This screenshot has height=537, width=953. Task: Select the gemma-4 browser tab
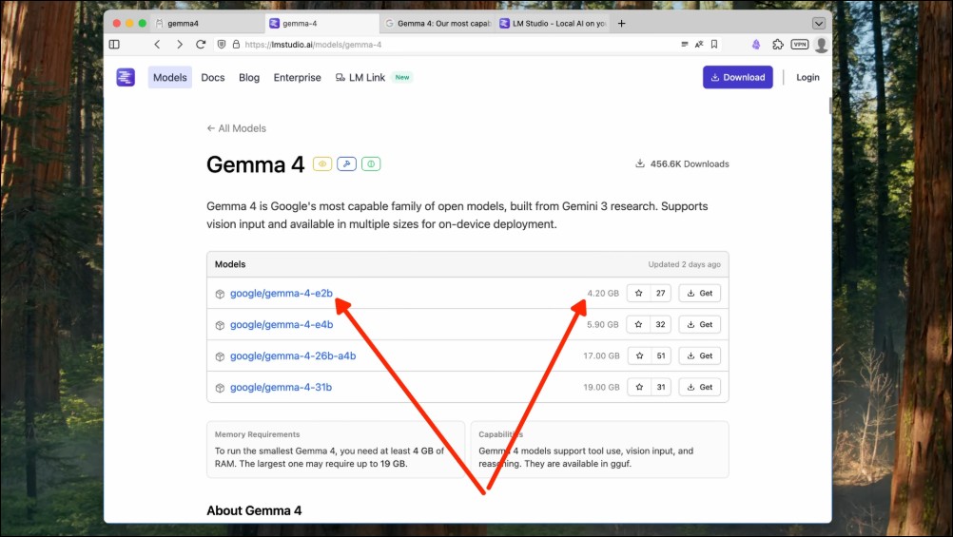(322, 23)
